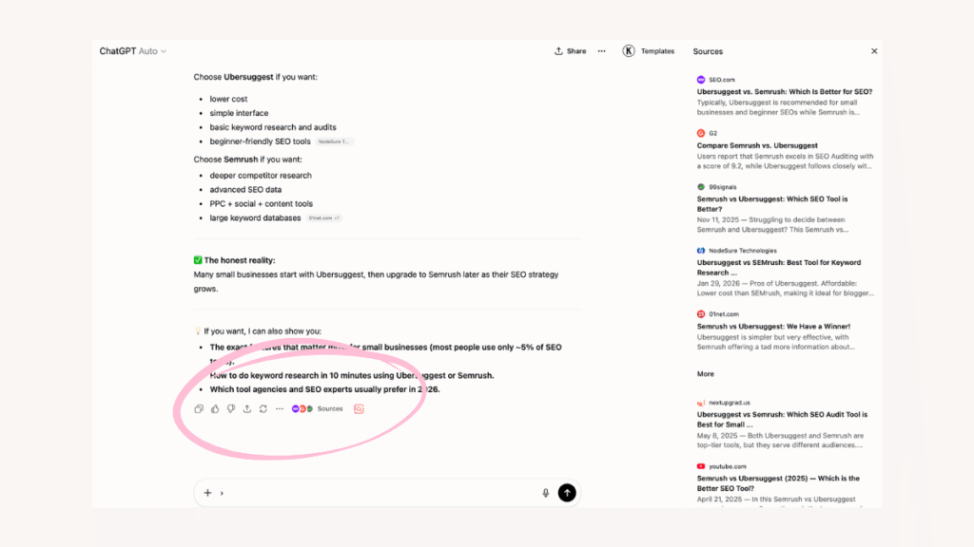Open the top-bar more options menu
This screenshot has height=547, width=974.
point(602,50)
